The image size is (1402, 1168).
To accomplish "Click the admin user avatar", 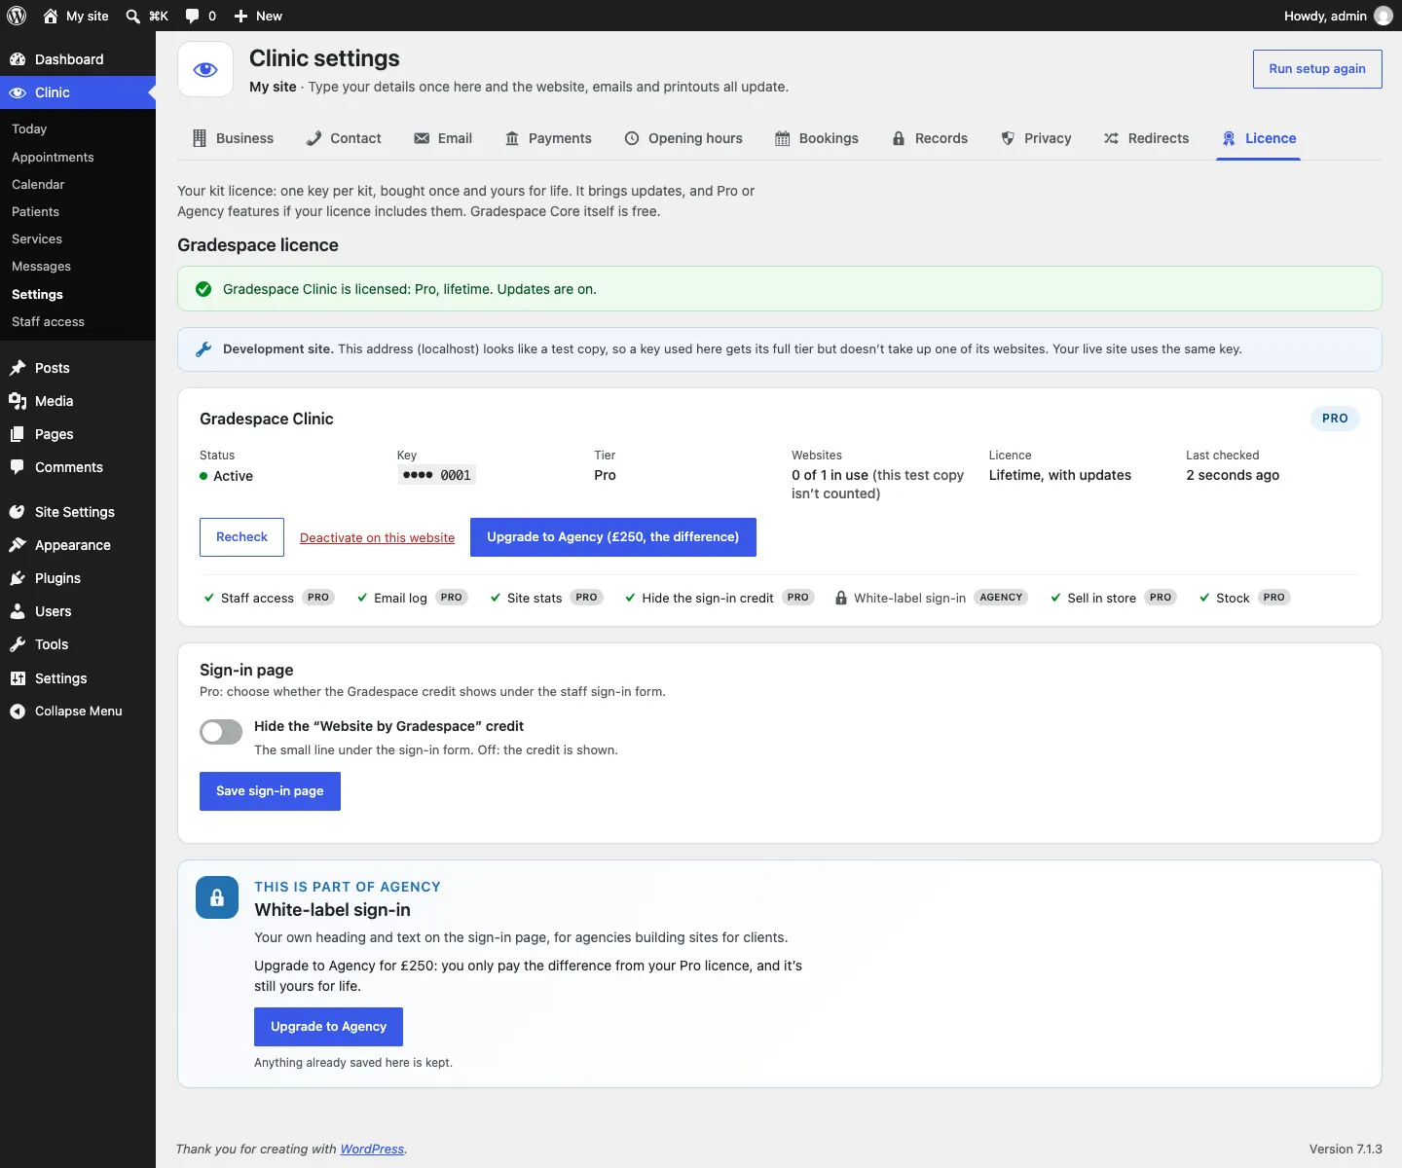I will 1383,16.
